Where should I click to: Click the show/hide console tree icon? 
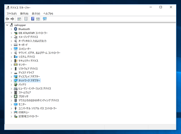pyautogui.click(x=19, y=19)
